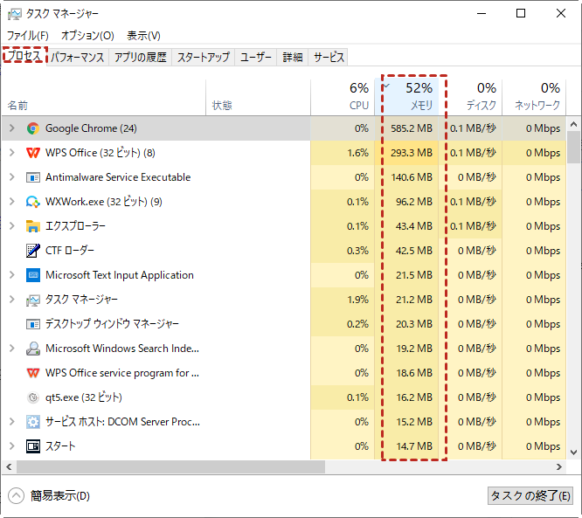
Task: Expand the Google Chrome (24) process group
Action: click(12, 128)
